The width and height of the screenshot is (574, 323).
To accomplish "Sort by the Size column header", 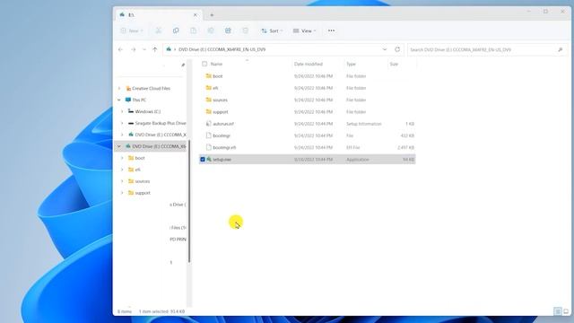I will pyautogui.click(x=394, y=64).
